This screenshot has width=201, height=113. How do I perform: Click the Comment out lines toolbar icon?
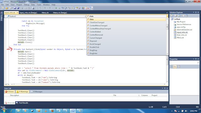click(x=37, y=8)
